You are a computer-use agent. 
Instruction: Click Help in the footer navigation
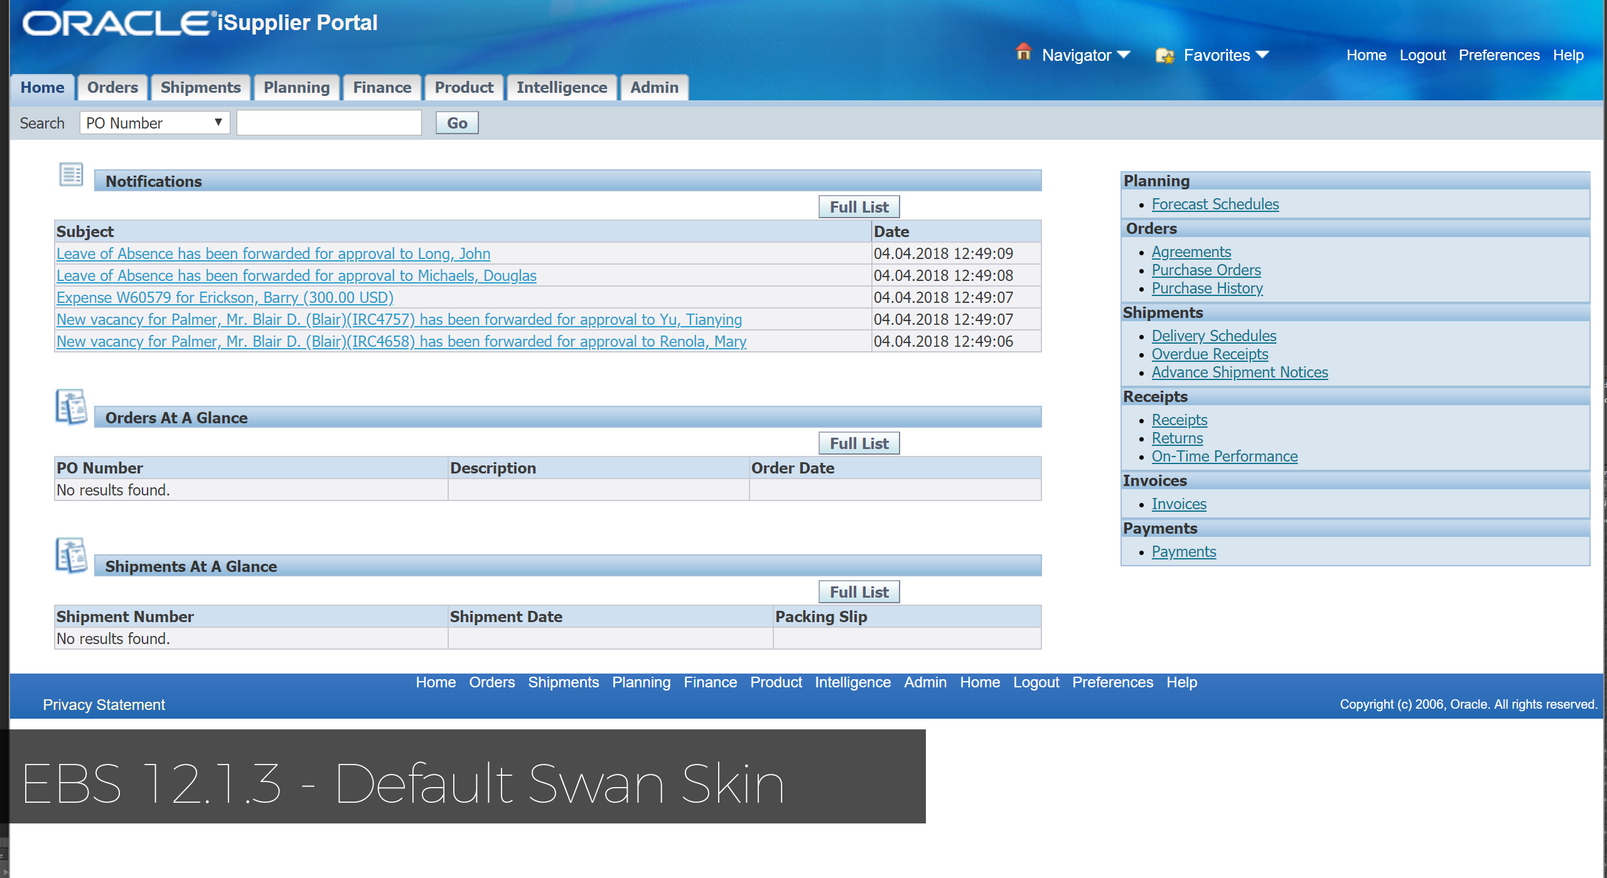click(x=1181, y=682)
